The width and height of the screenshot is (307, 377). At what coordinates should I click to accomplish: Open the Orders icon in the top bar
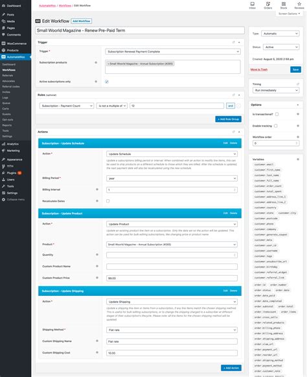click(x=268, y=4)
